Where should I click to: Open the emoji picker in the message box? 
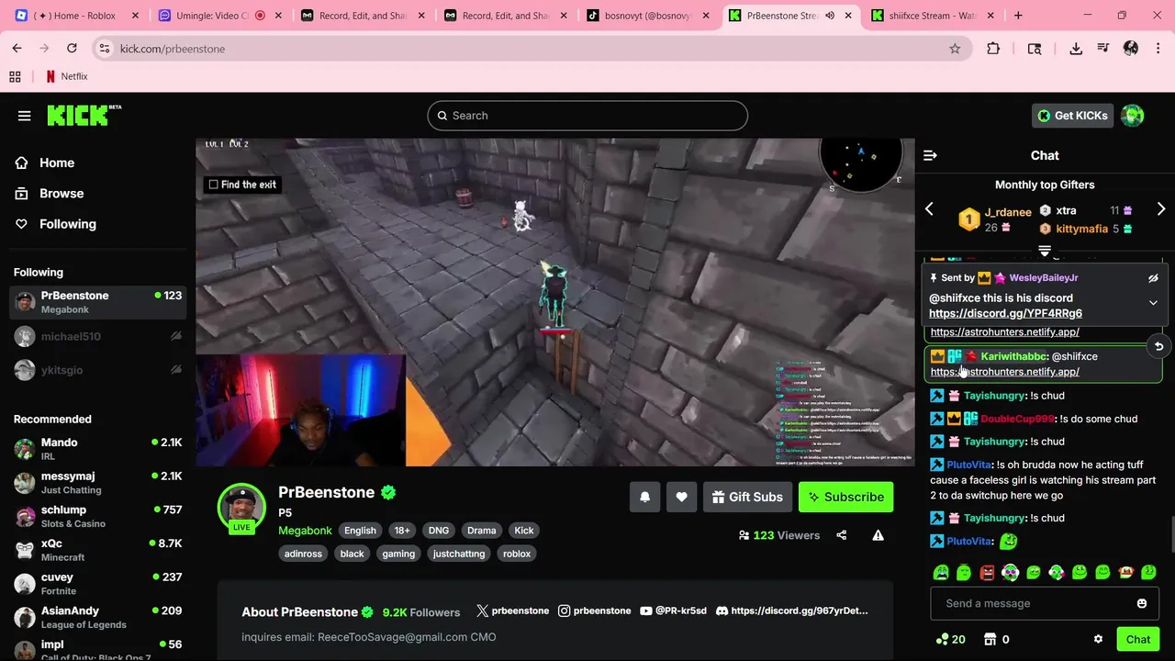(1141, 603)
